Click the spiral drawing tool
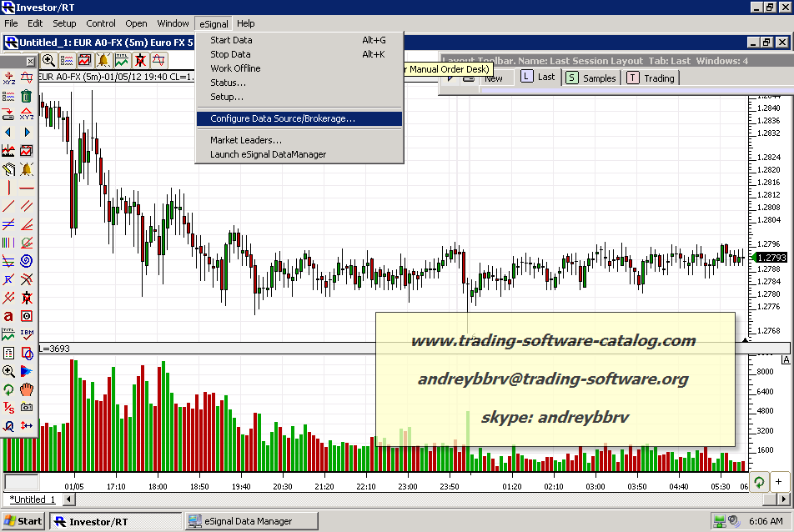The width and height of the screenshot is (794, 532). tap(27, 261)
